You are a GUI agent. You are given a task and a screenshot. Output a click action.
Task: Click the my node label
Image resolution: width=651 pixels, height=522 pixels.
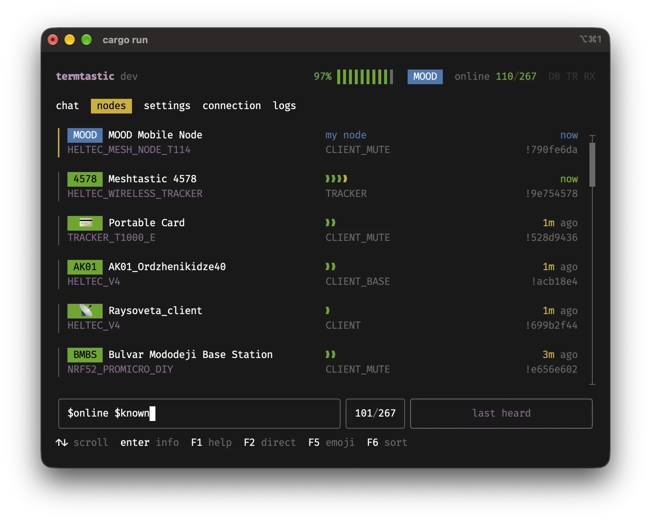point(346,135)
